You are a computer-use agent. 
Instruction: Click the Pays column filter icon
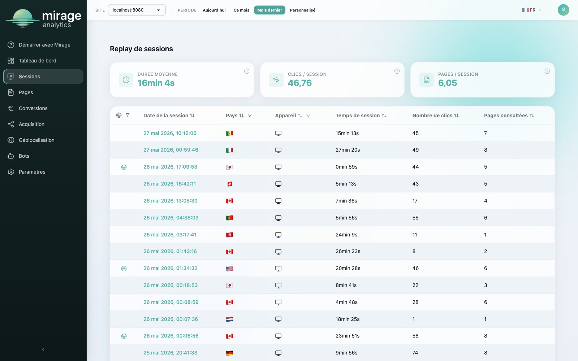coord(250,116)
